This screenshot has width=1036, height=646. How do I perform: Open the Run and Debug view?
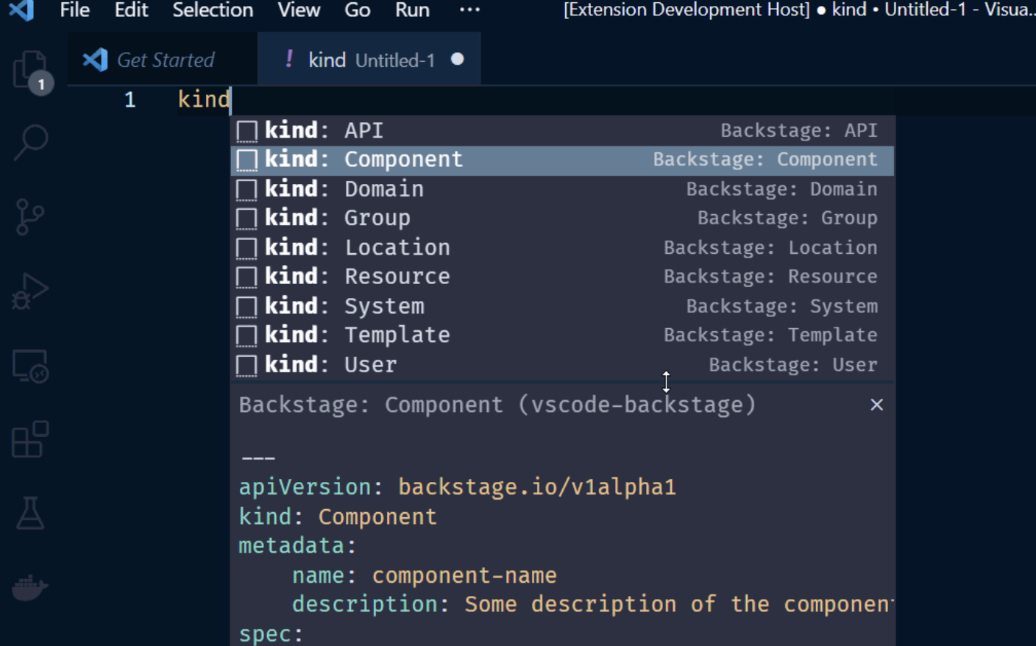[x=30, y=291]
